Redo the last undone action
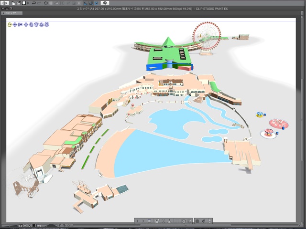 (39, 3)
